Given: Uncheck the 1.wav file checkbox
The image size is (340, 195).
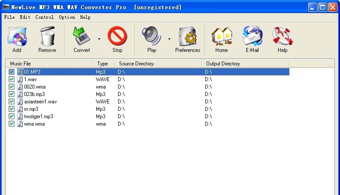Looking at the screenshot, I should pyautogui.click(x=12, y=79).
